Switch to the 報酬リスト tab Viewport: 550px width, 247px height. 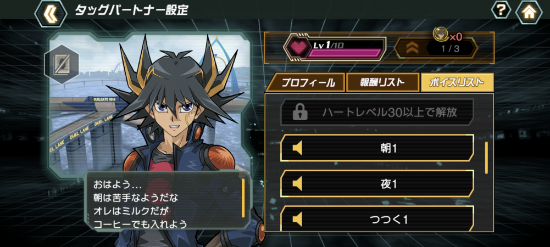[382, 83]
